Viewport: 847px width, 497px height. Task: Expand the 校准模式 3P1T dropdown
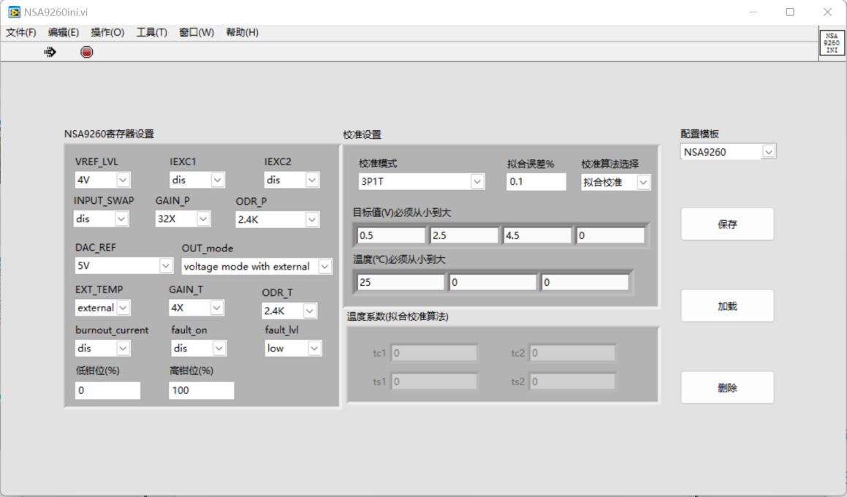tap(477, 181)
